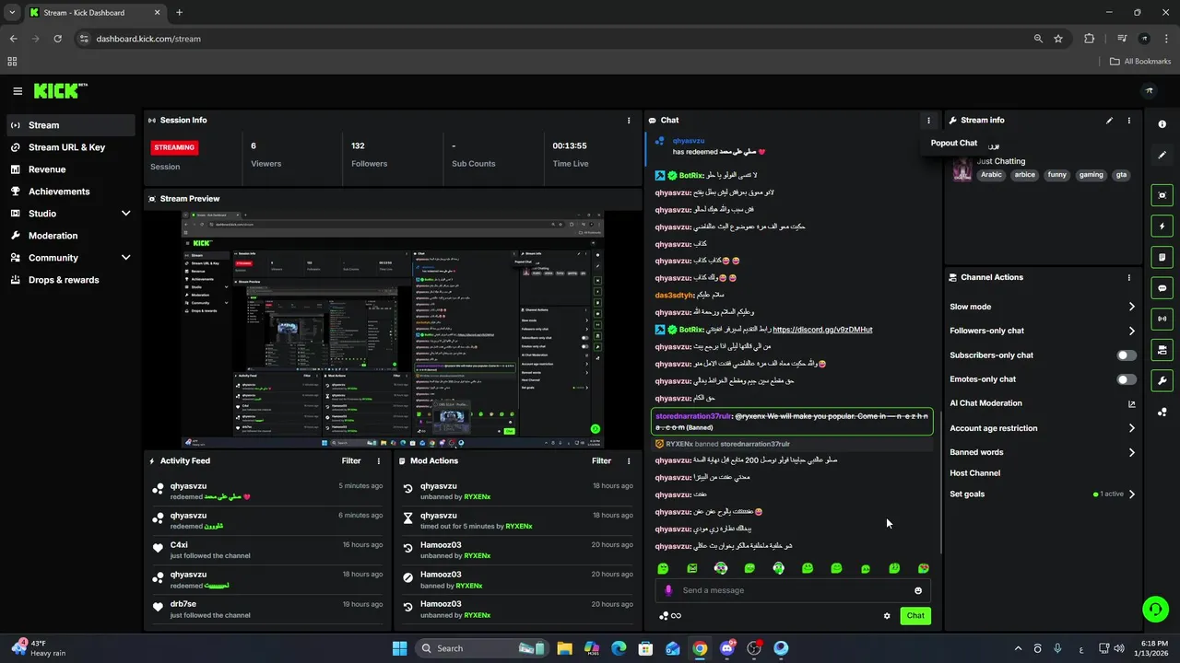Click the purple microphone icon in message box
Image resolution: width=1180 pixels, height=663 pixels.
pyautogui.click(x=668, y=591)
